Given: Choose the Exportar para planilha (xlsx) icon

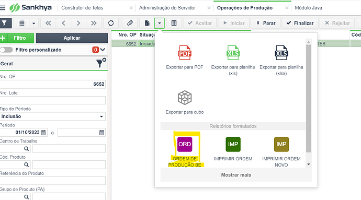Looking at the screenshot, I should point(281,53).
